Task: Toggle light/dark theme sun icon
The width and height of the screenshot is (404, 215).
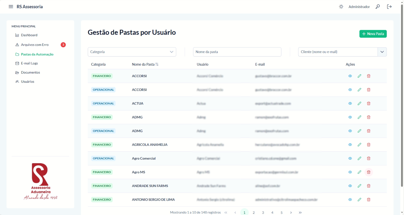Action: coord(341,6)
